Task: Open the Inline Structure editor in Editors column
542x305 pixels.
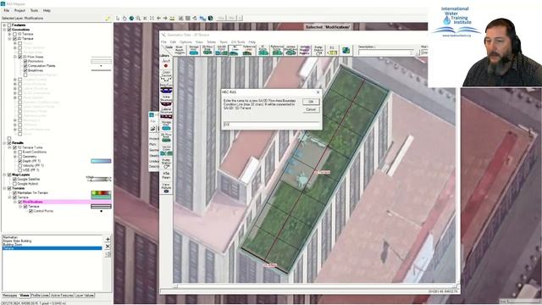Action: [x=166, y=101]
